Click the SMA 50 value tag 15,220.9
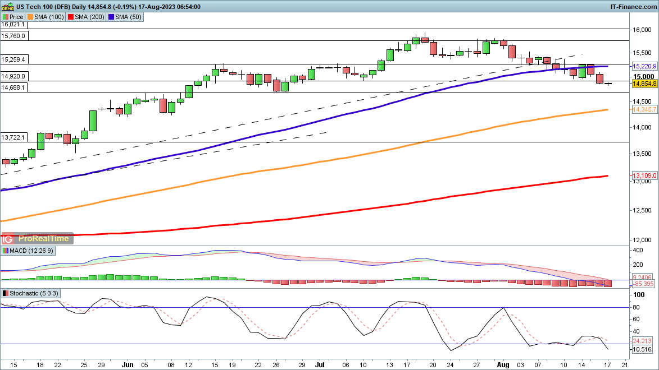 coord(644,66)
